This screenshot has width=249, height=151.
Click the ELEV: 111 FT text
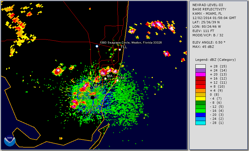pyautogui.click(x=203, y=31)
